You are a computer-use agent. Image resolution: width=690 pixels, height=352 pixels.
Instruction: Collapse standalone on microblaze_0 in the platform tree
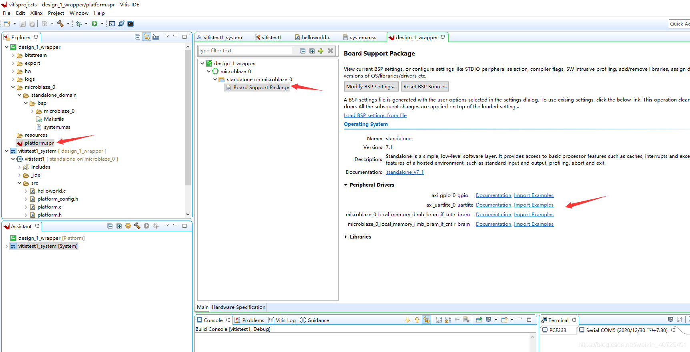[215, 80]
